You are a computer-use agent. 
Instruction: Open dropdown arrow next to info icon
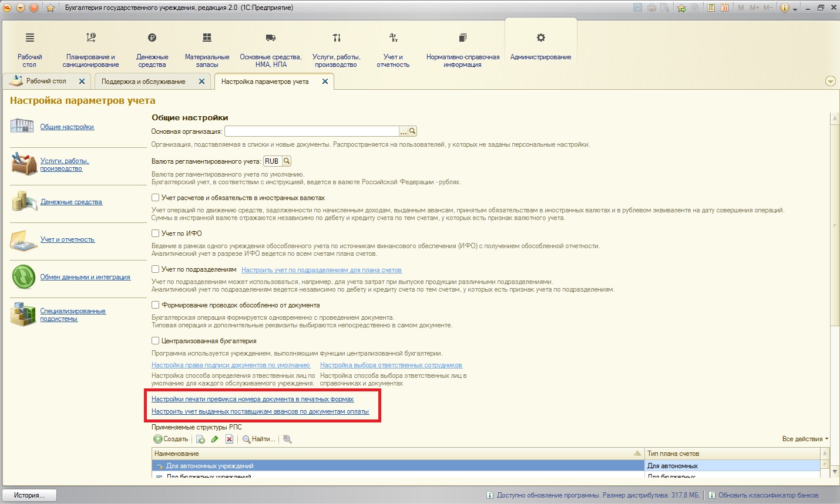click(x=795, y=9)
